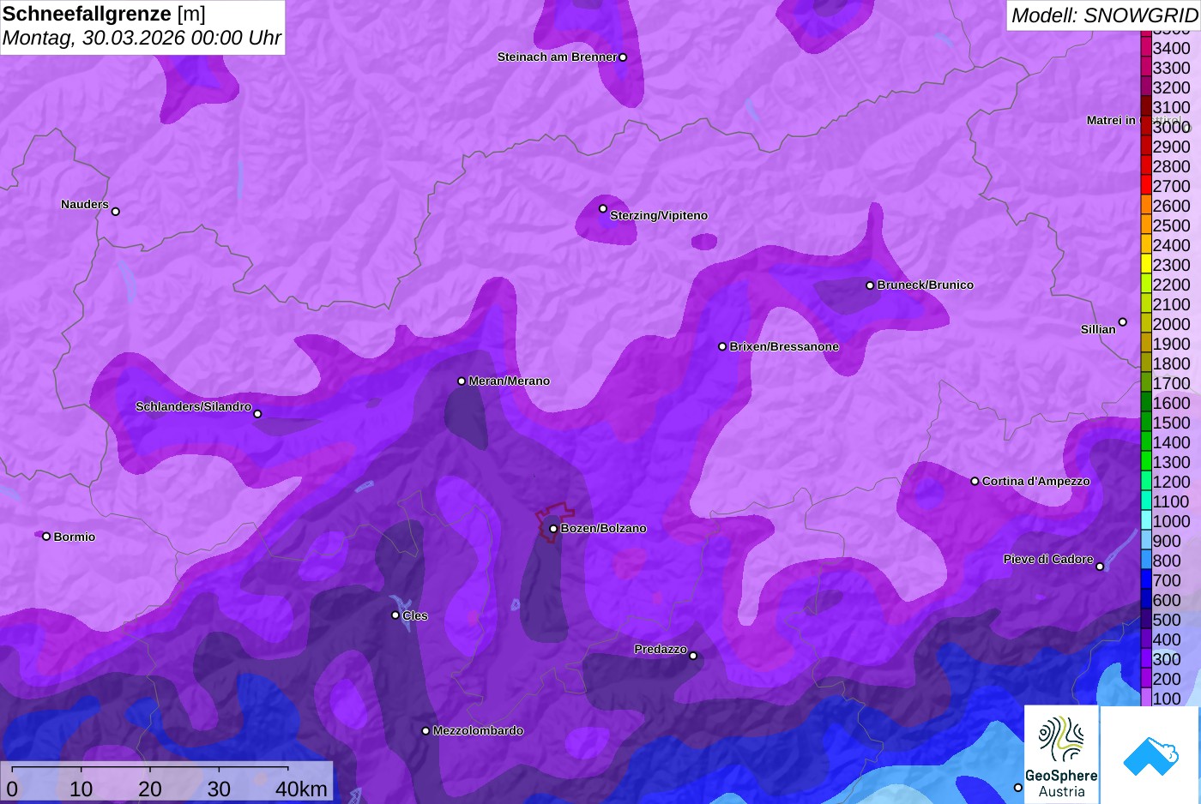Click the date "Montag, 30.03.2026 00:00 Uhr"

pyautogui.click(x=142, y=38)
